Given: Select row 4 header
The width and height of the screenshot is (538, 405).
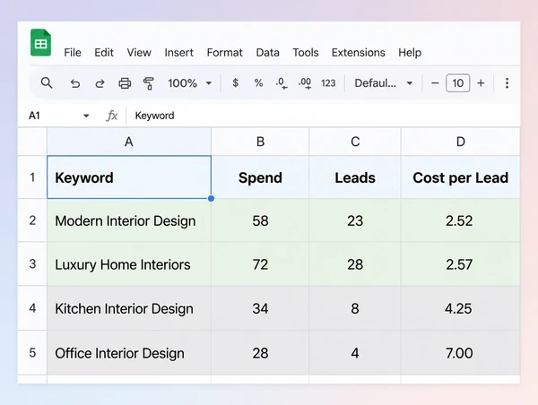Looking at the screenshot, I should pyautogui.click(x=32, y=308).
